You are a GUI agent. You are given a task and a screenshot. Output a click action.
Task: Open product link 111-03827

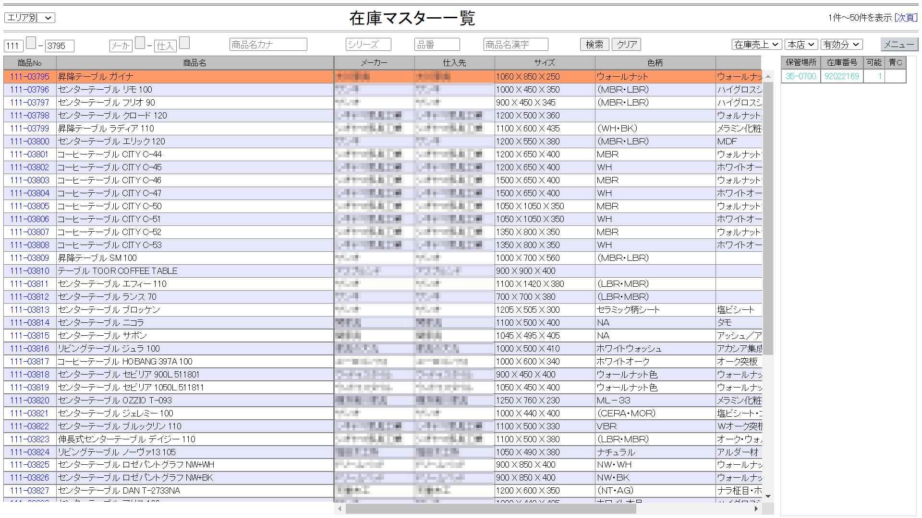click(x=30, y=491)
